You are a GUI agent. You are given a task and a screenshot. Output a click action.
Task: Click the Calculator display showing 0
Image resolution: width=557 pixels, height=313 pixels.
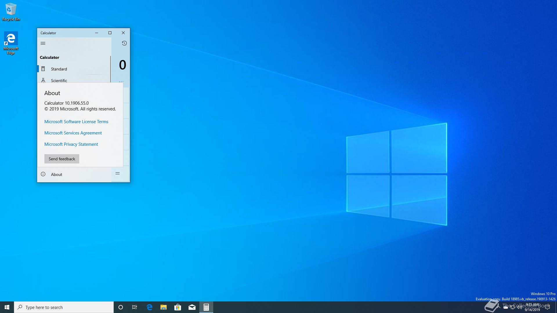pyautogui.click(x=122, y=65)
